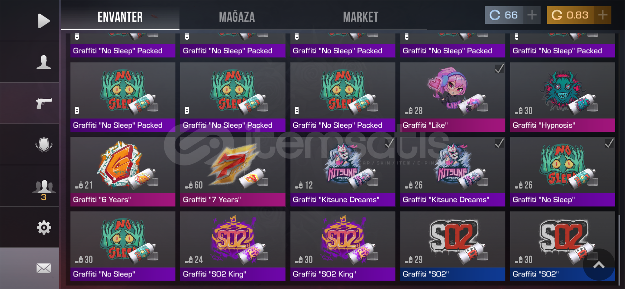The image size is (625, 289).
Task: Open the pistol weapons icon in sidebar
Action: pos(44,103)
